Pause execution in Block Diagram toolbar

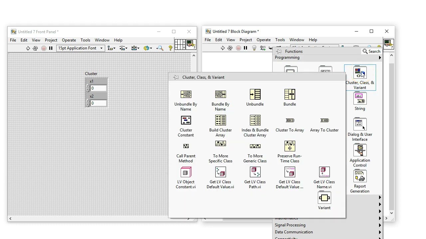pos(245,48)
